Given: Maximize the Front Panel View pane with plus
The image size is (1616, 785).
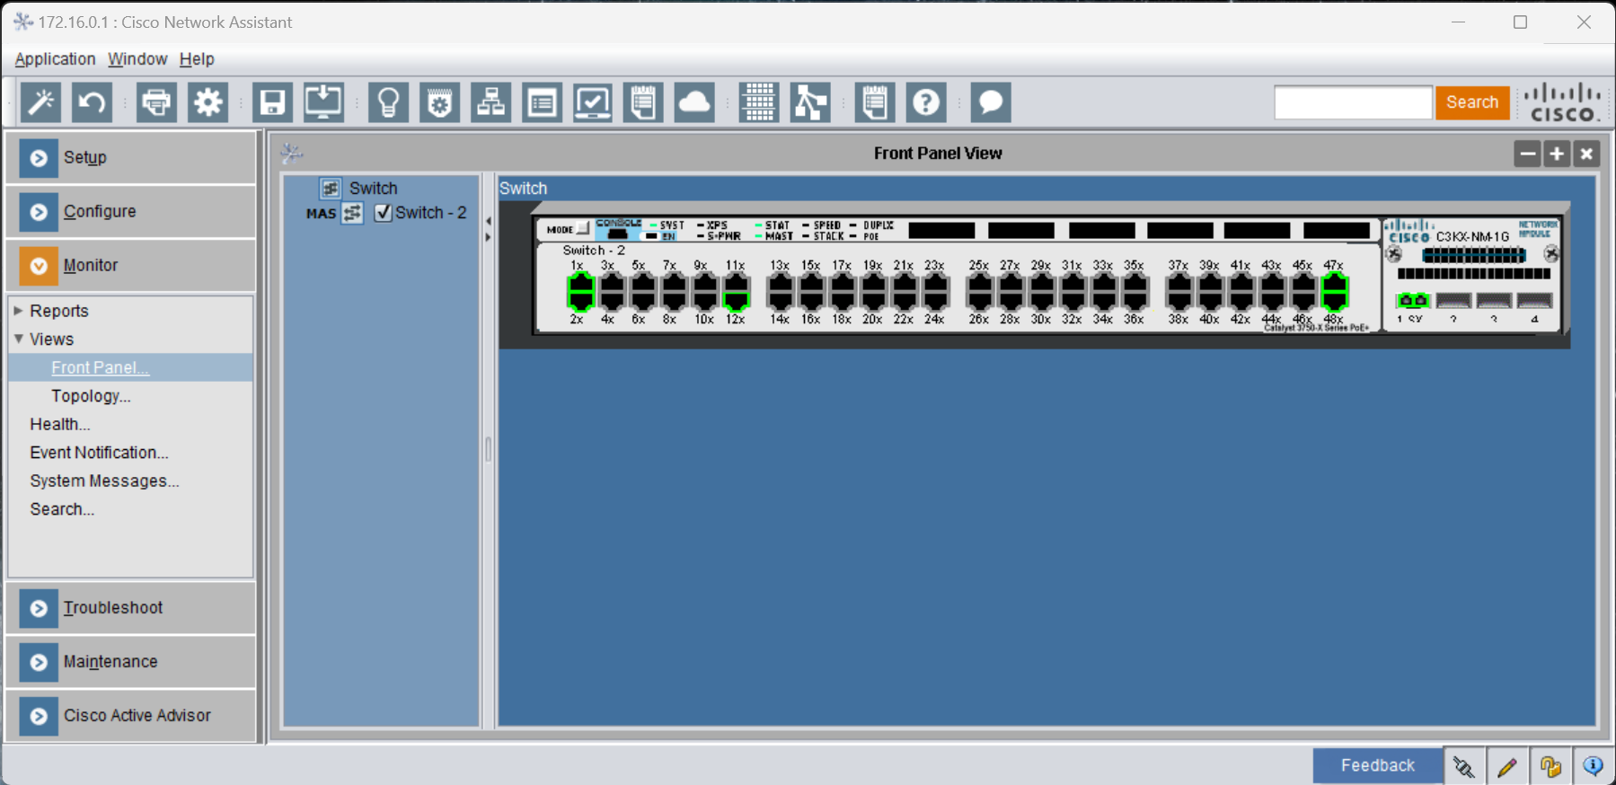Looking at the screenshot, I should tap(1557, 154).
